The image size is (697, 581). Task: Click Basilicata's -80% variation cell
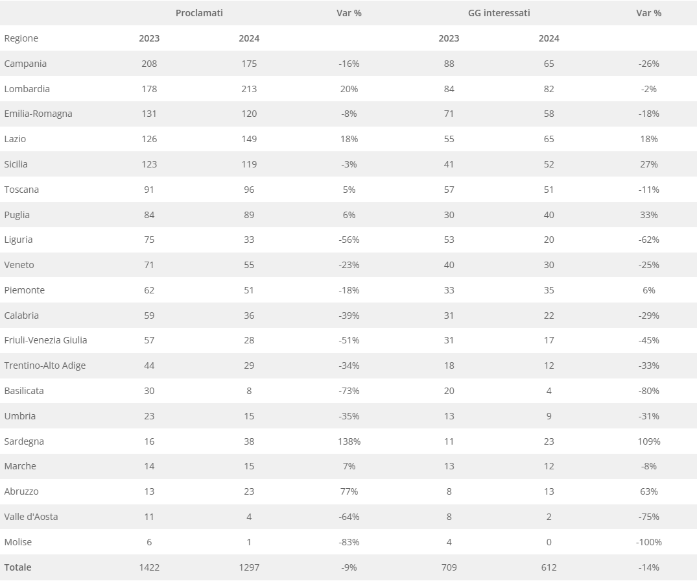pyautogui.click(x=648, y=391)
